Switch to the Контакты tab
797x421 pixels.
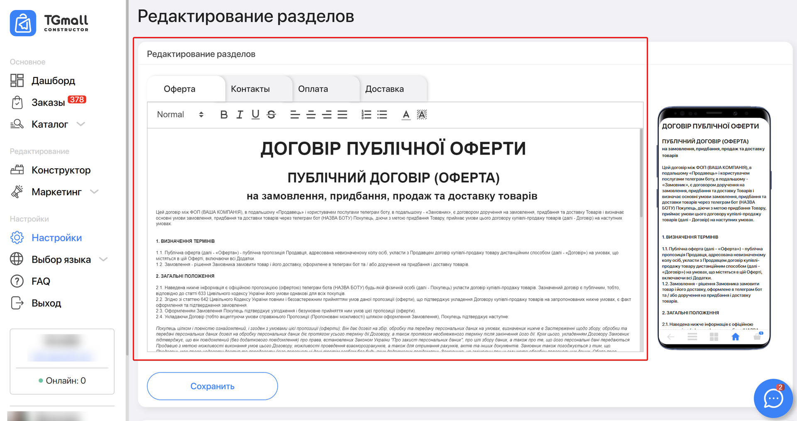[250, 89]
